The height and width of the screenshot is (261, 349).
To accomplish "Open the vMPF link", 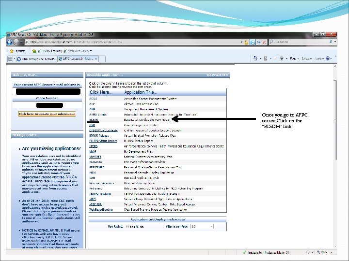I will pos(93,199).
